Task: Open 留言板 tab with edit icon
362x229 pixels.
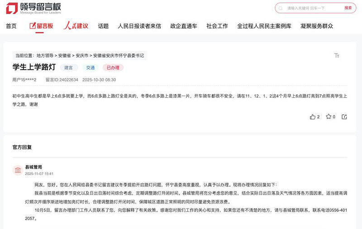Action: 41,26
